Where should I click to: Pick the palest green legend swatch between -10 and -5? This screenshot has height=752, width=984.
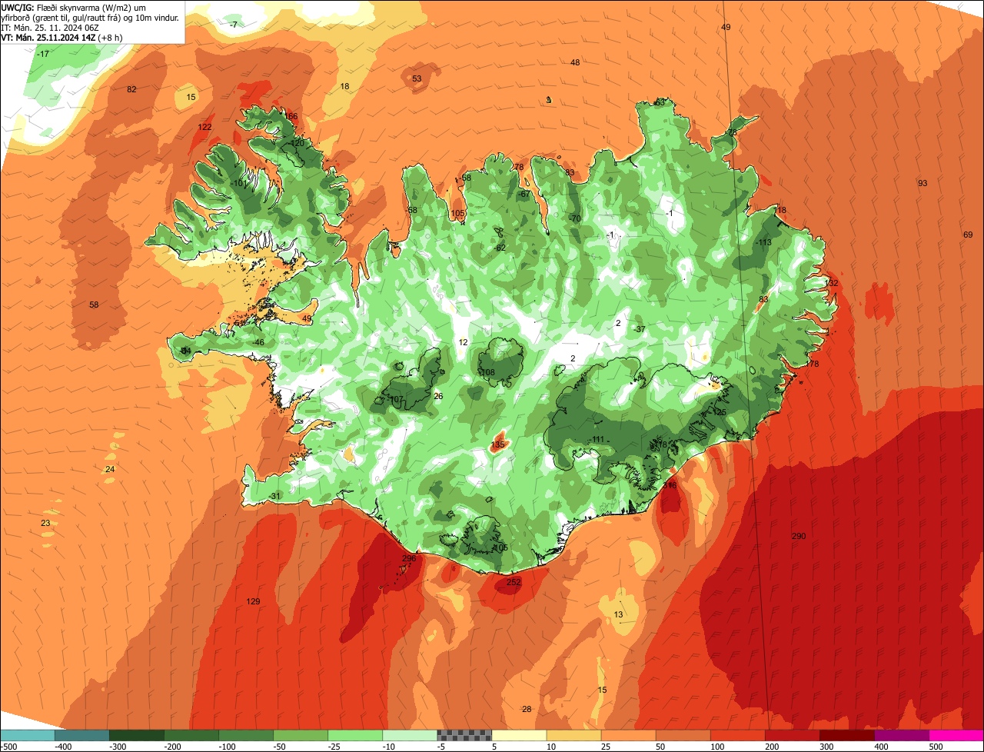pyautogui.click(x=410, y=734)
